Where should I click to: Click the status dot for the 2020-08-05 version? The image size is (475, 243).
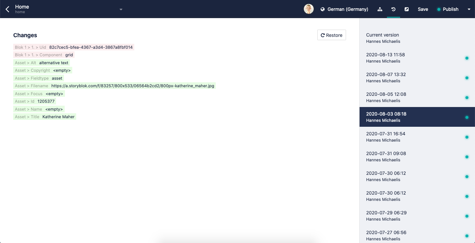point(467,97)
